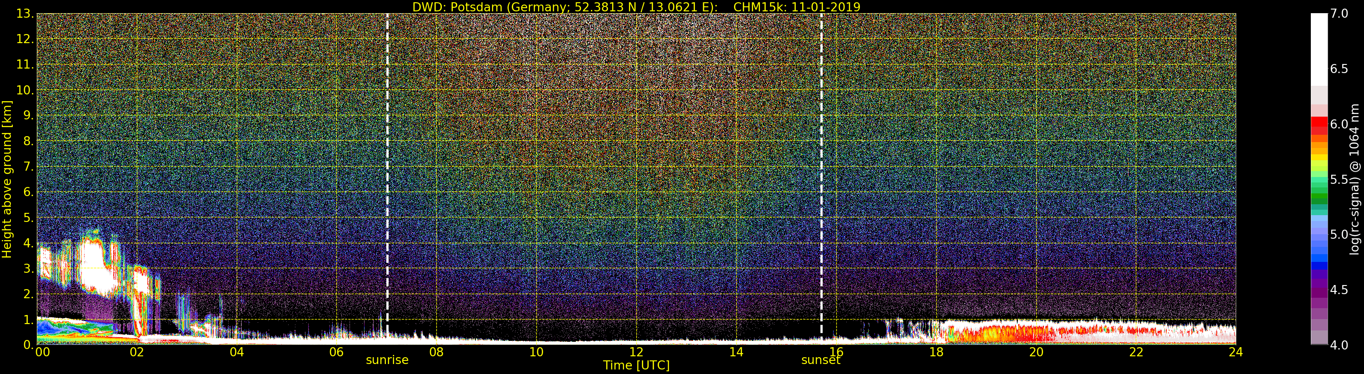Screen dimensions: 1364x374
Task: Click height axis tick '5.'
Action: coord(29,217)
